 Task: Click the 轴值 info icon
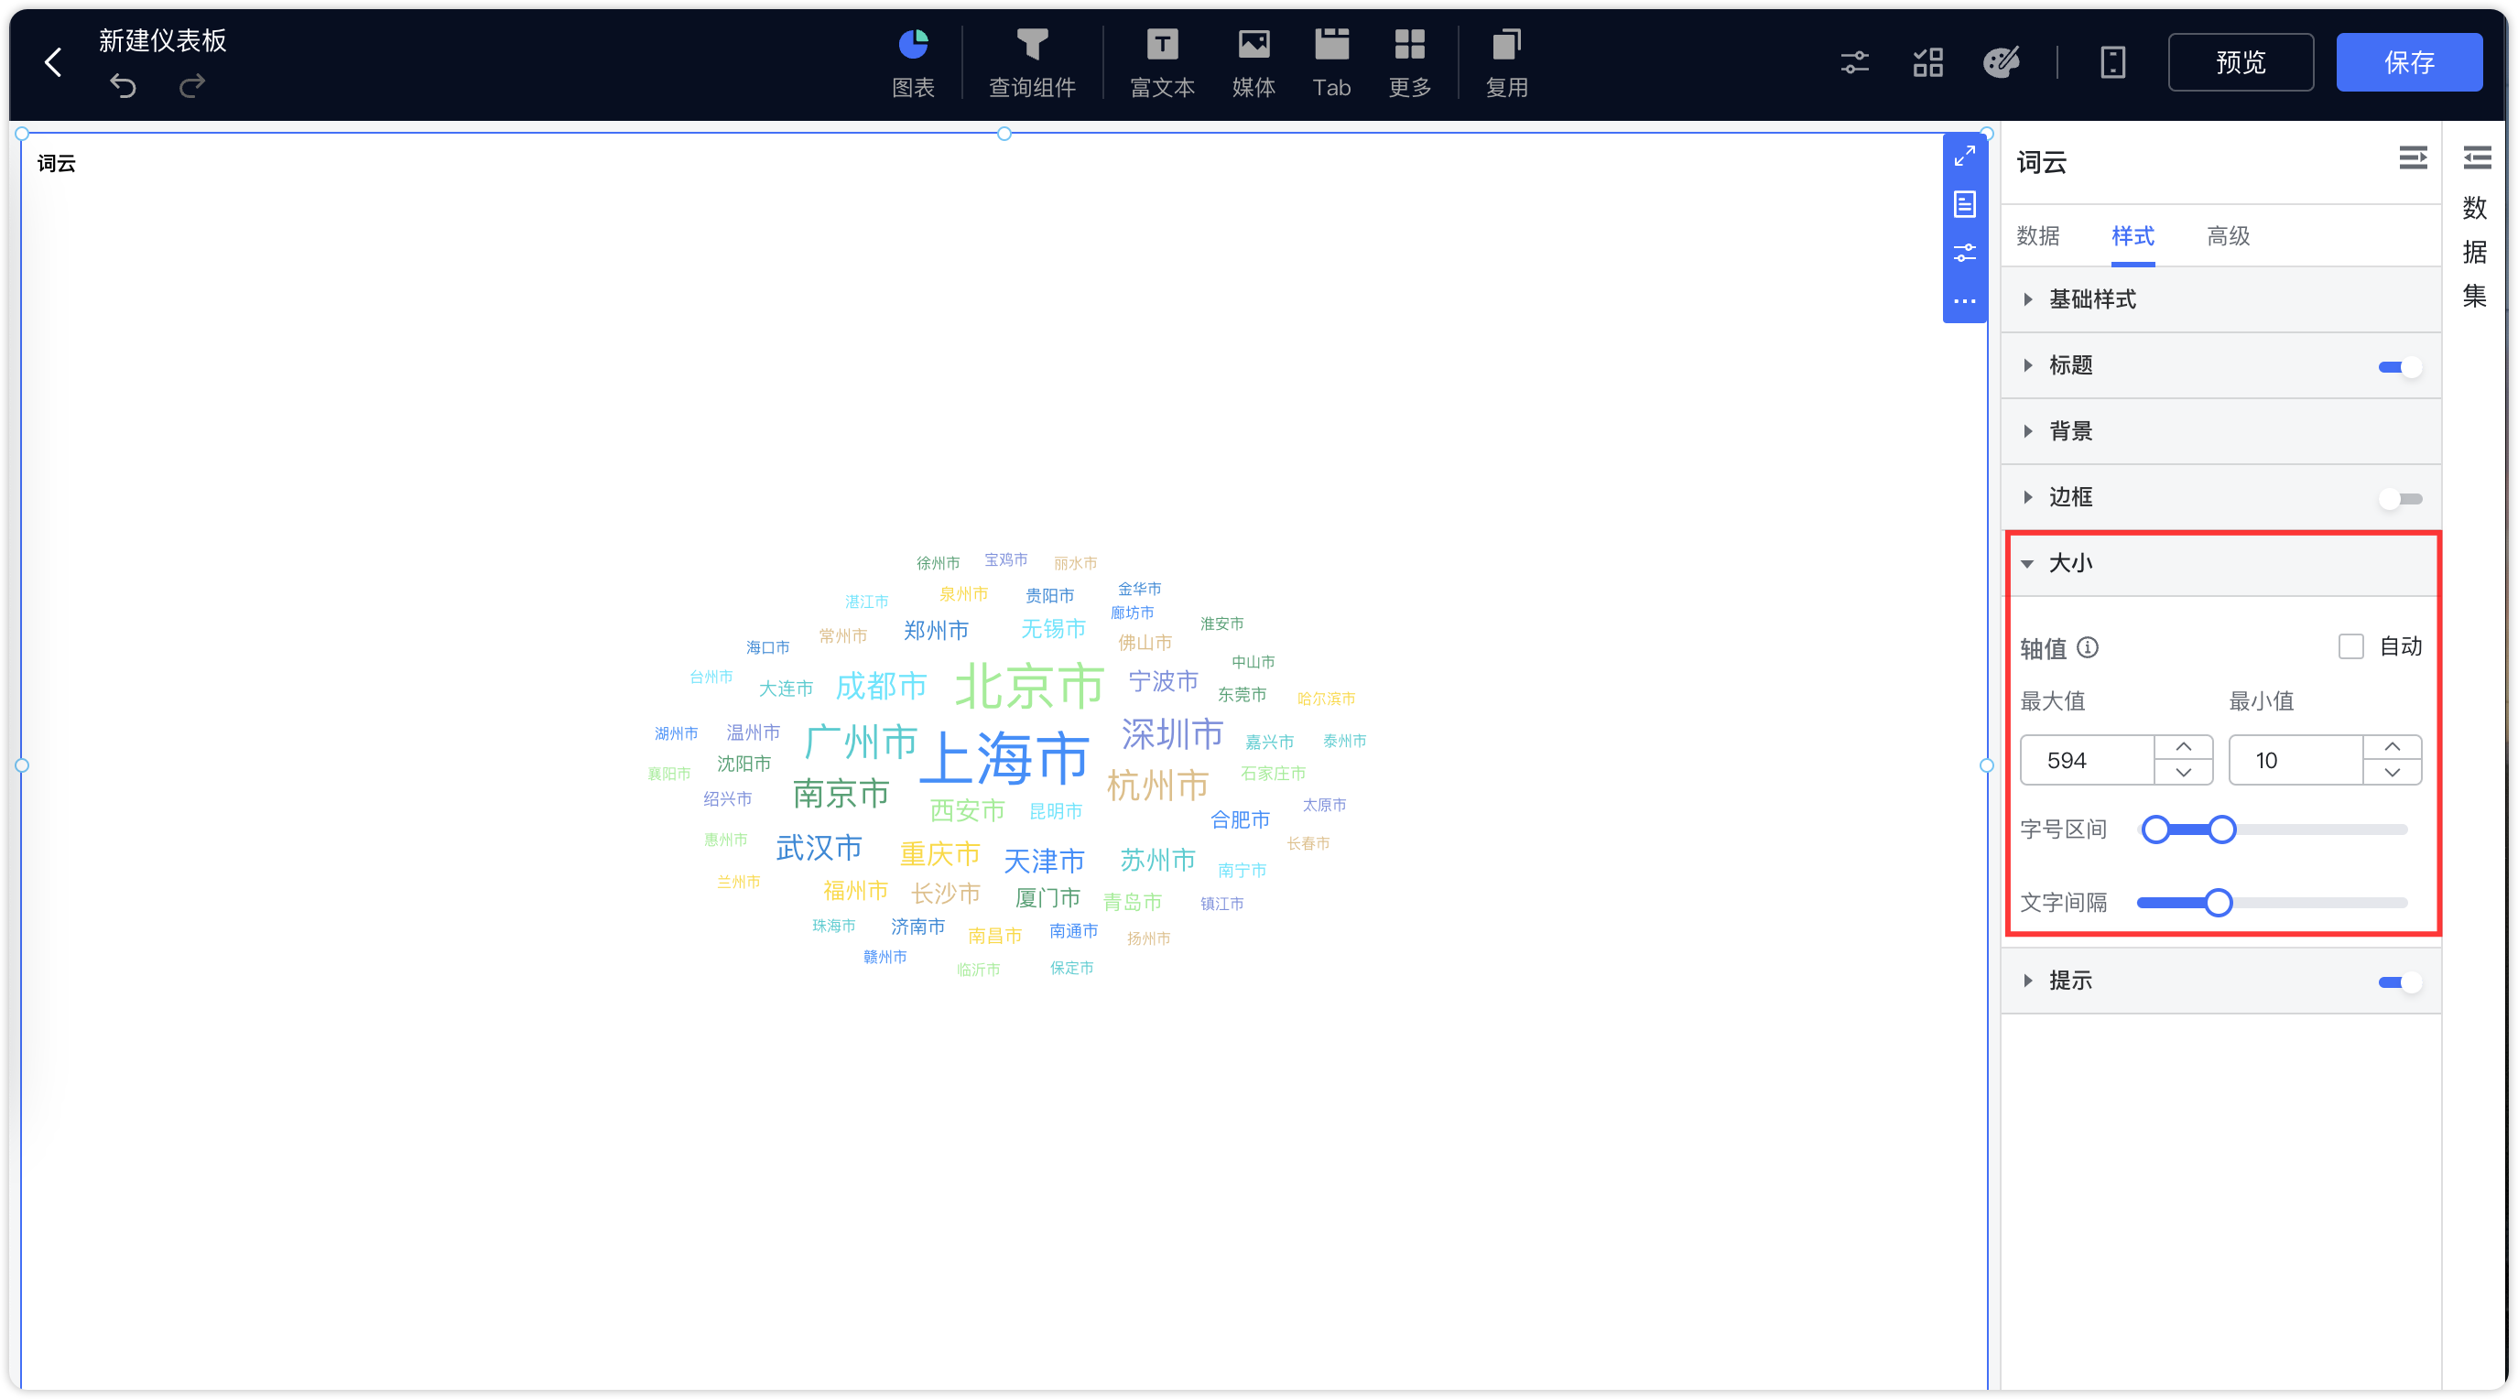point(2087,647)
